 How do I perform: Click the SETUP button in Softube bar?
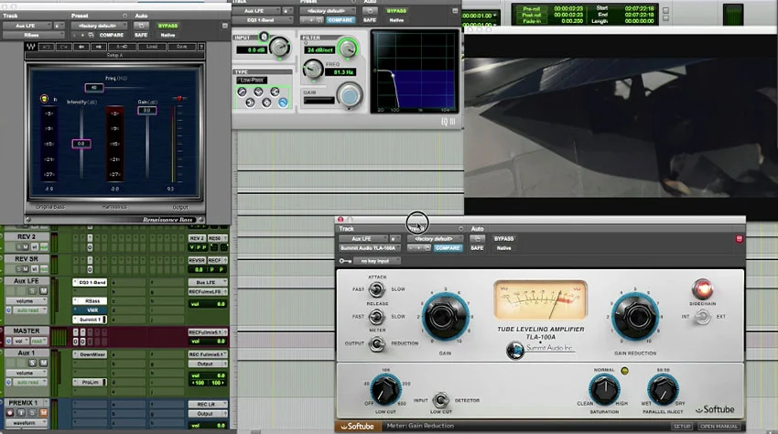point(682,426)
